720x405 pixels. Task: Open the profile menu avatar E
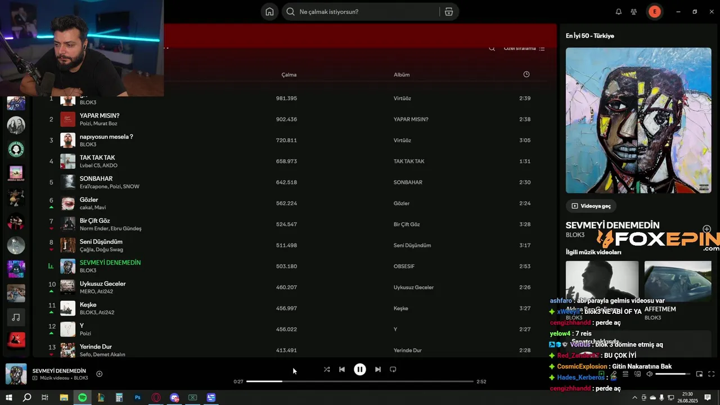pyautogui.click(x=654, y=12)
